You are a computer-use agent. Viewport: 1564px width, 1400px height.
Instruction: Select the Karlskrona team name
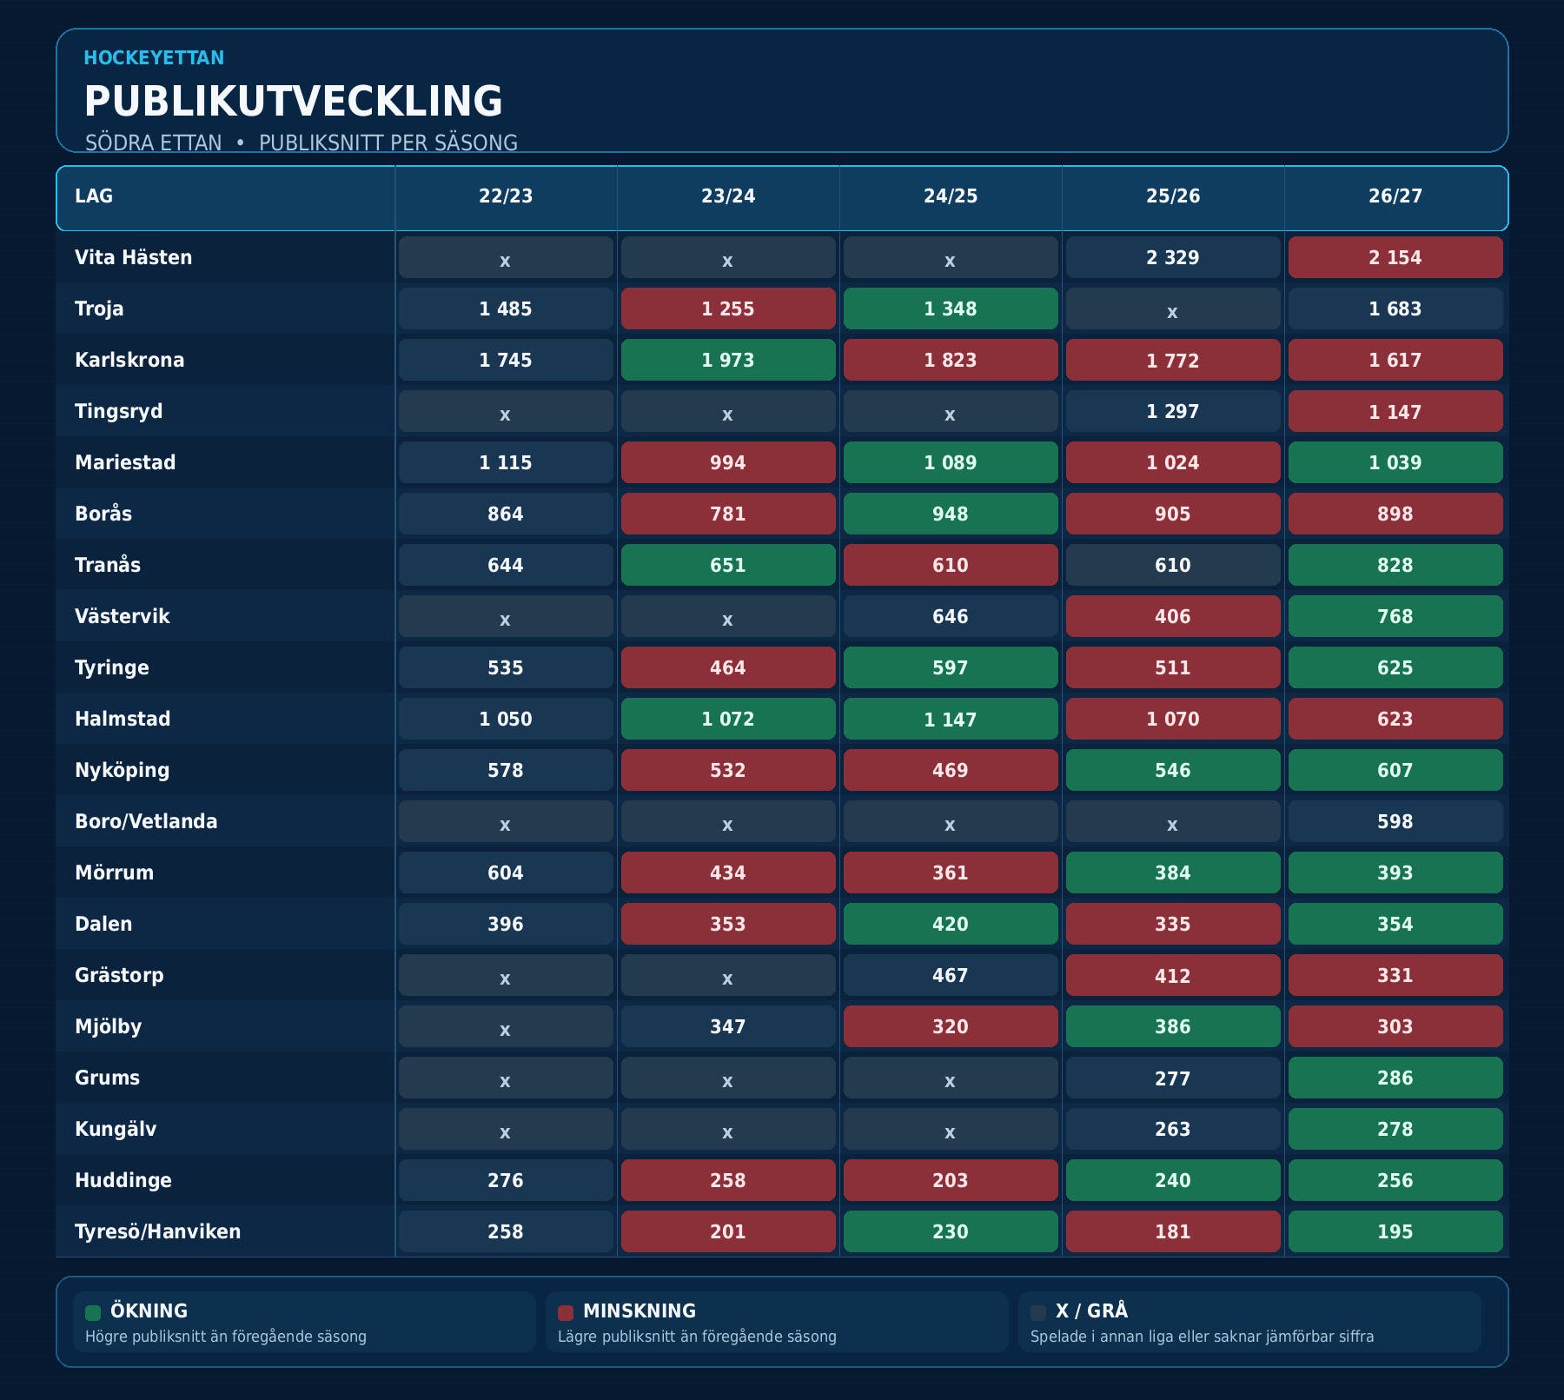129,360
